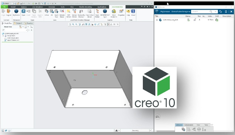235x135 pixels.
Task: Open the 3DEXPERIENCE Apps globe icon
Action: coord(105,11)
